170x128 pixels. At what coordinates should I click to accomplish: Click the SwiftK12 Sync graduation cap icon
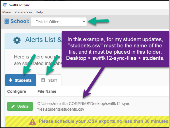[5, 5]
